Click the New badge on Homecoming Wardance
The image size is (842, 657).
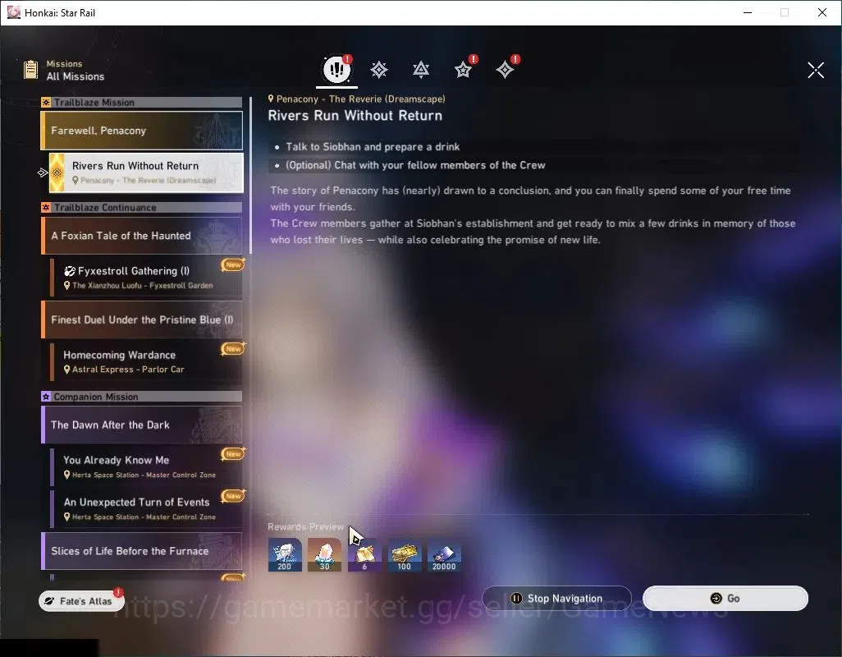pyautogui.click(x=233, y=349)
